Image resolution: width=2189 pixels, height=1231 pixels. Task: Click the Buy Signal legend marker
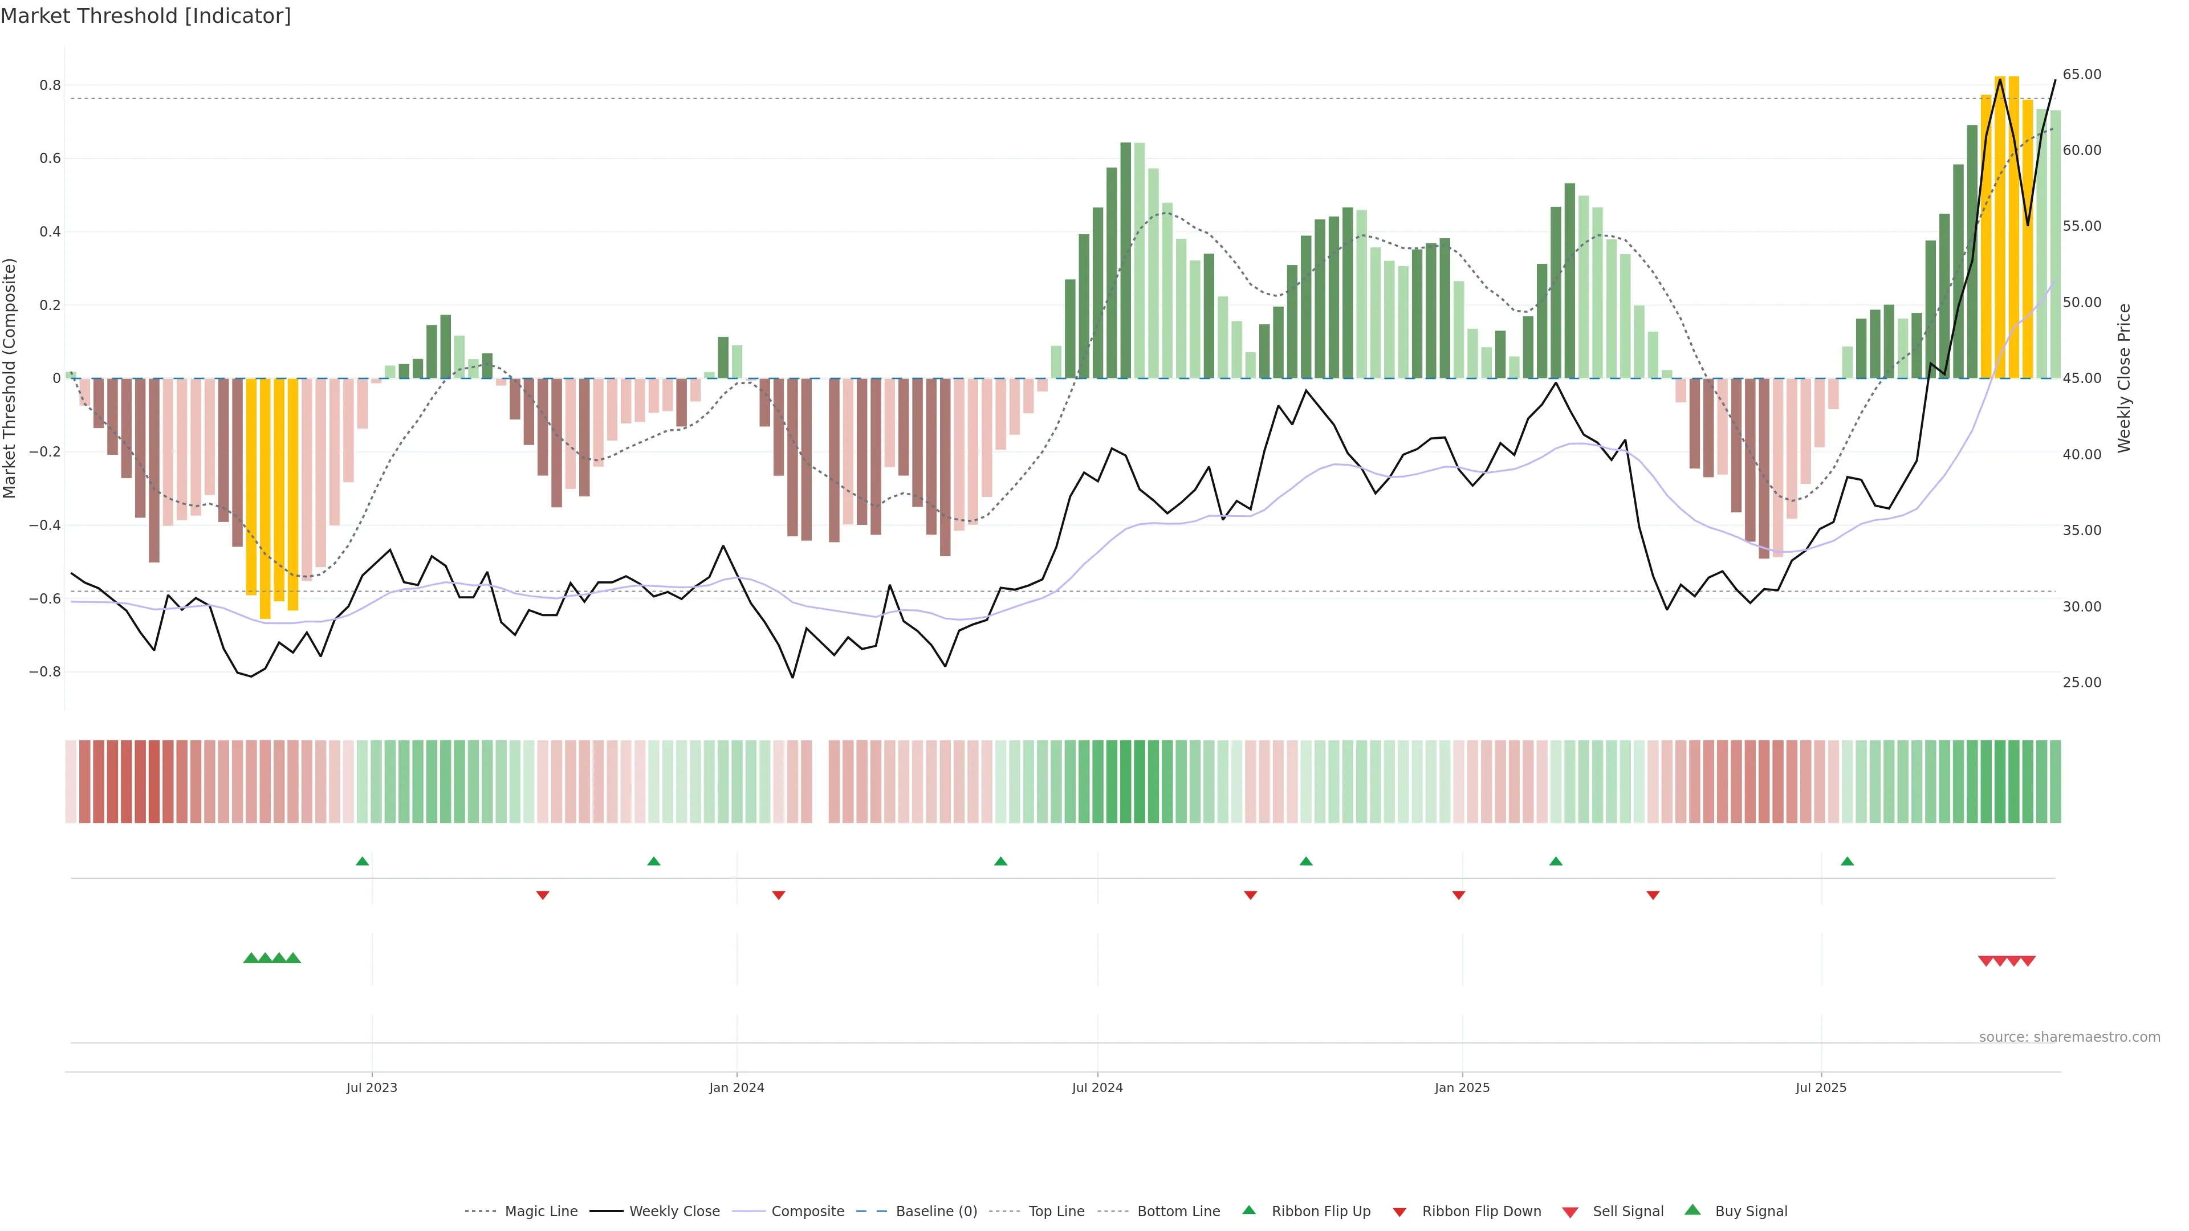coord(1692,1210)
